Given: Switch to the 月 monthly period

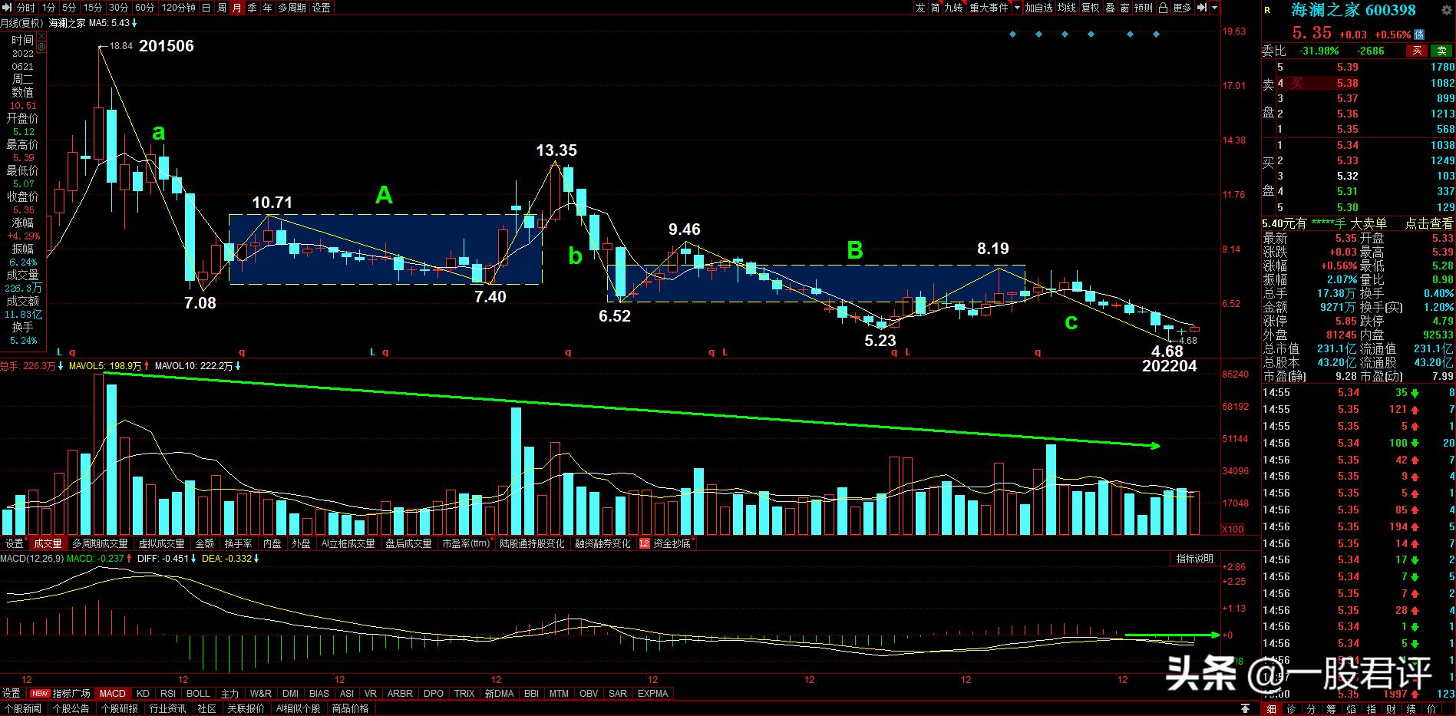Looking at the screenshot, I should [237, 8].
